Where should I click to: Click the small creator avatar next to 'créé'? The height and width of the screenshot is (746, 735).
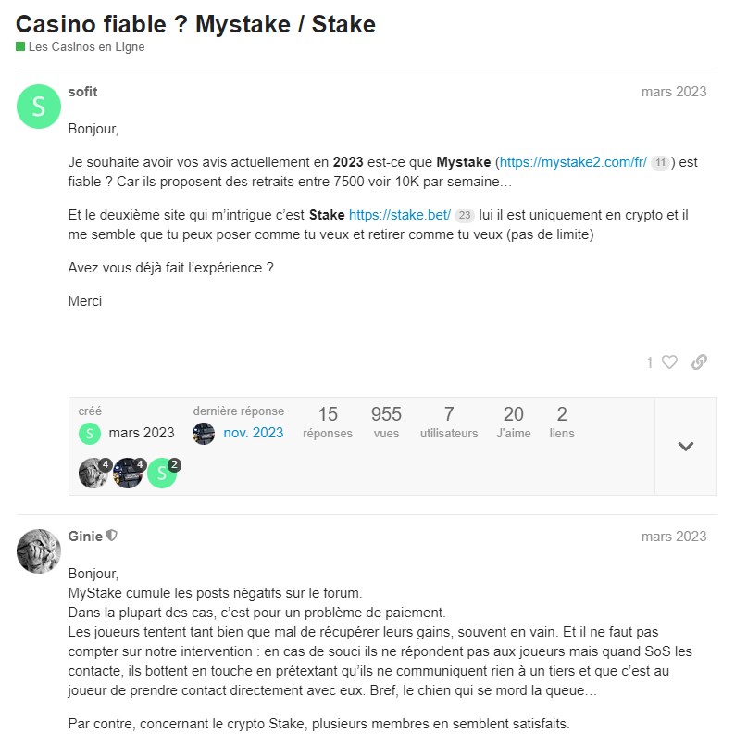(x=89, y=433)
